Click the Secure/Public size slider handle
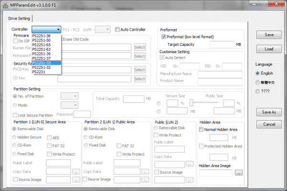The height and width of the screenshot is (191, 287). tap(191, 103)
